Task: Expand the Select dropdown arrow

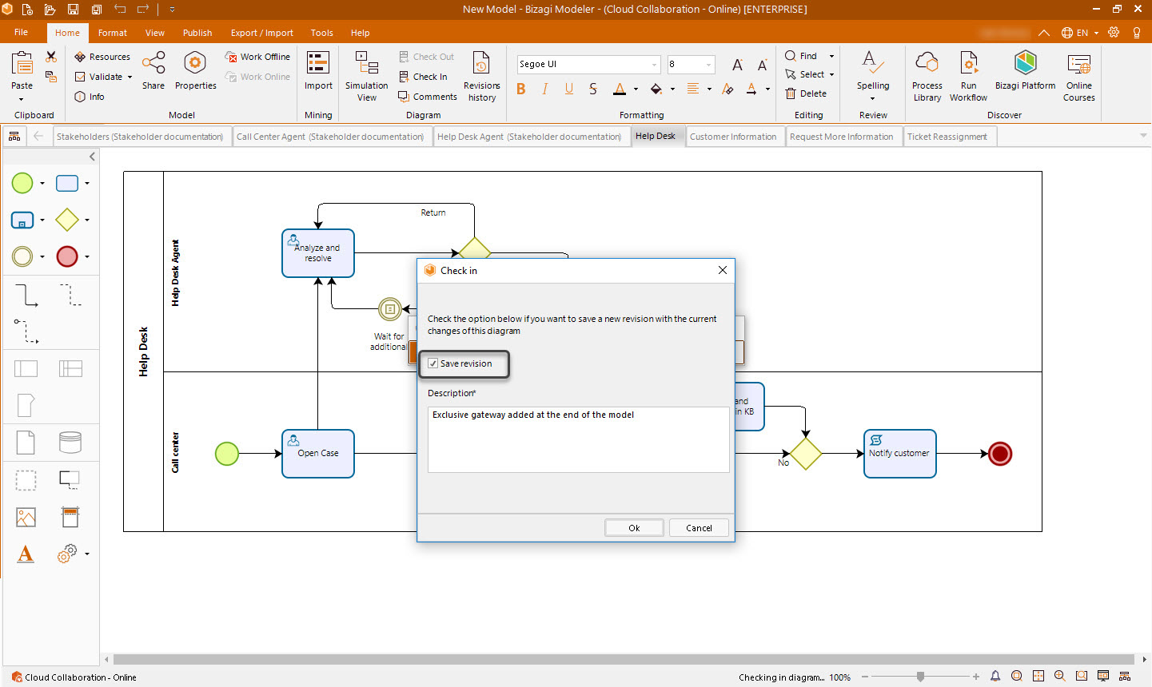Action: (x=831, y=74)
